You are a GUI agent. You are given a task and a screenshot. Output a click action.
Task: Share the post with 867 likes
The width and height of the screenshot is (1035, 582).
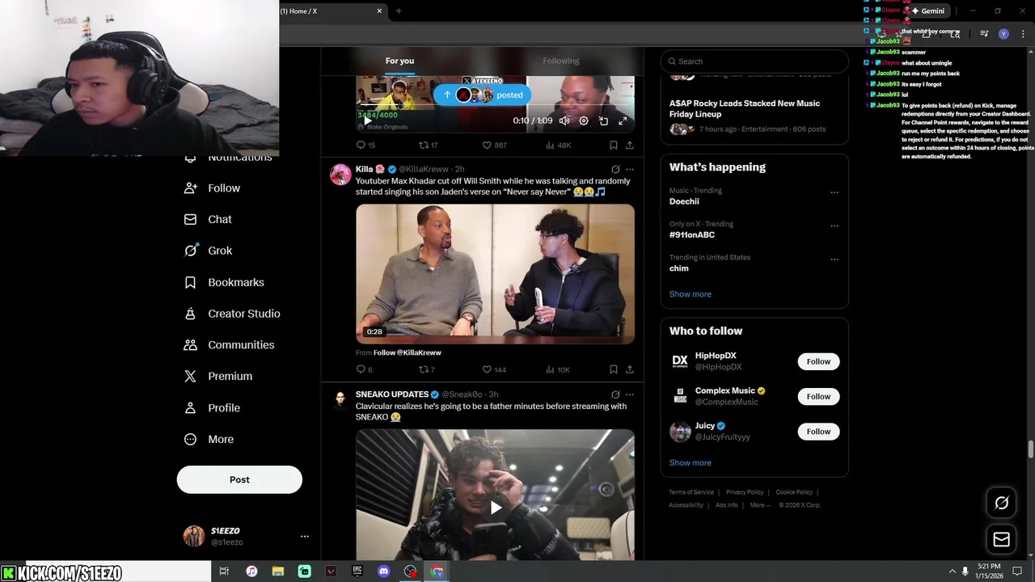[629, 145]
